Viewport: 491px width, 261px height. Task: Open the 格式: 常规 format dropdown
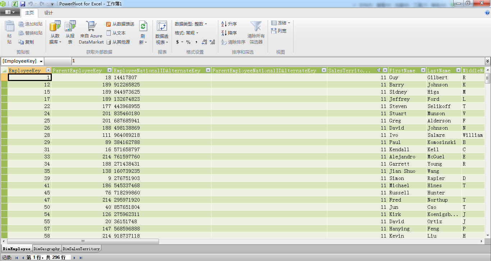[x=187, y=33]
